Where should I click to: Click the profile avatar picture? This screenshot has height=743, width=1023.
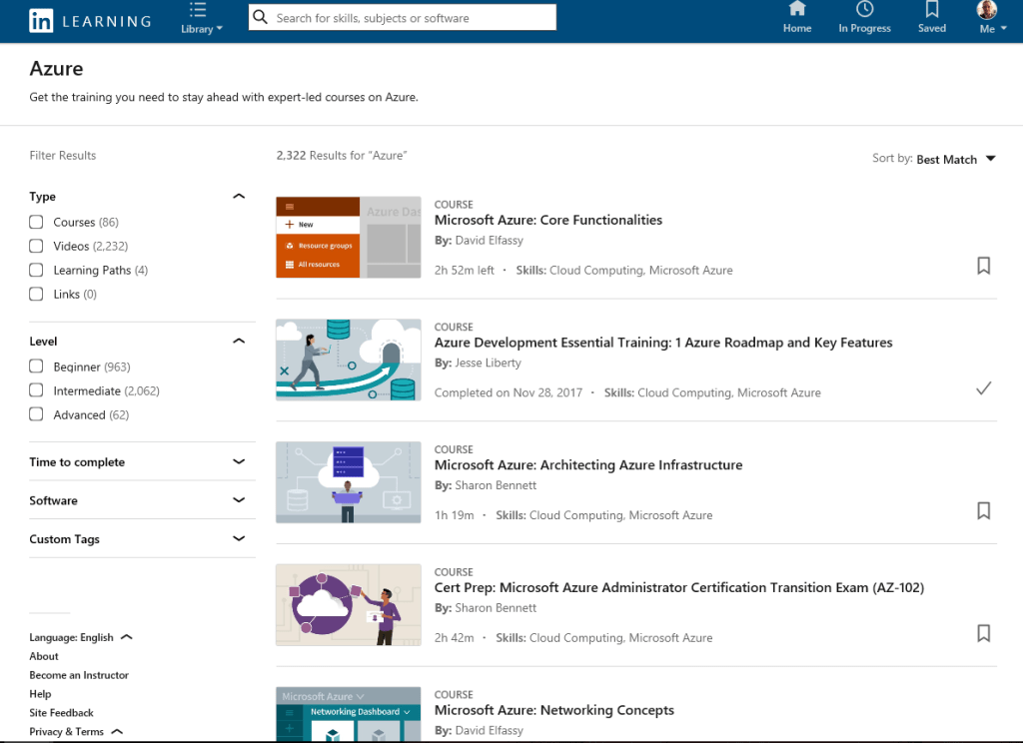[986, 9]
